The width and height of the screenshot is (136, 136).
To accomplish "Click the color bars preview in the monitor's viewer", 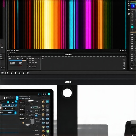I will [x=67, y=24].
